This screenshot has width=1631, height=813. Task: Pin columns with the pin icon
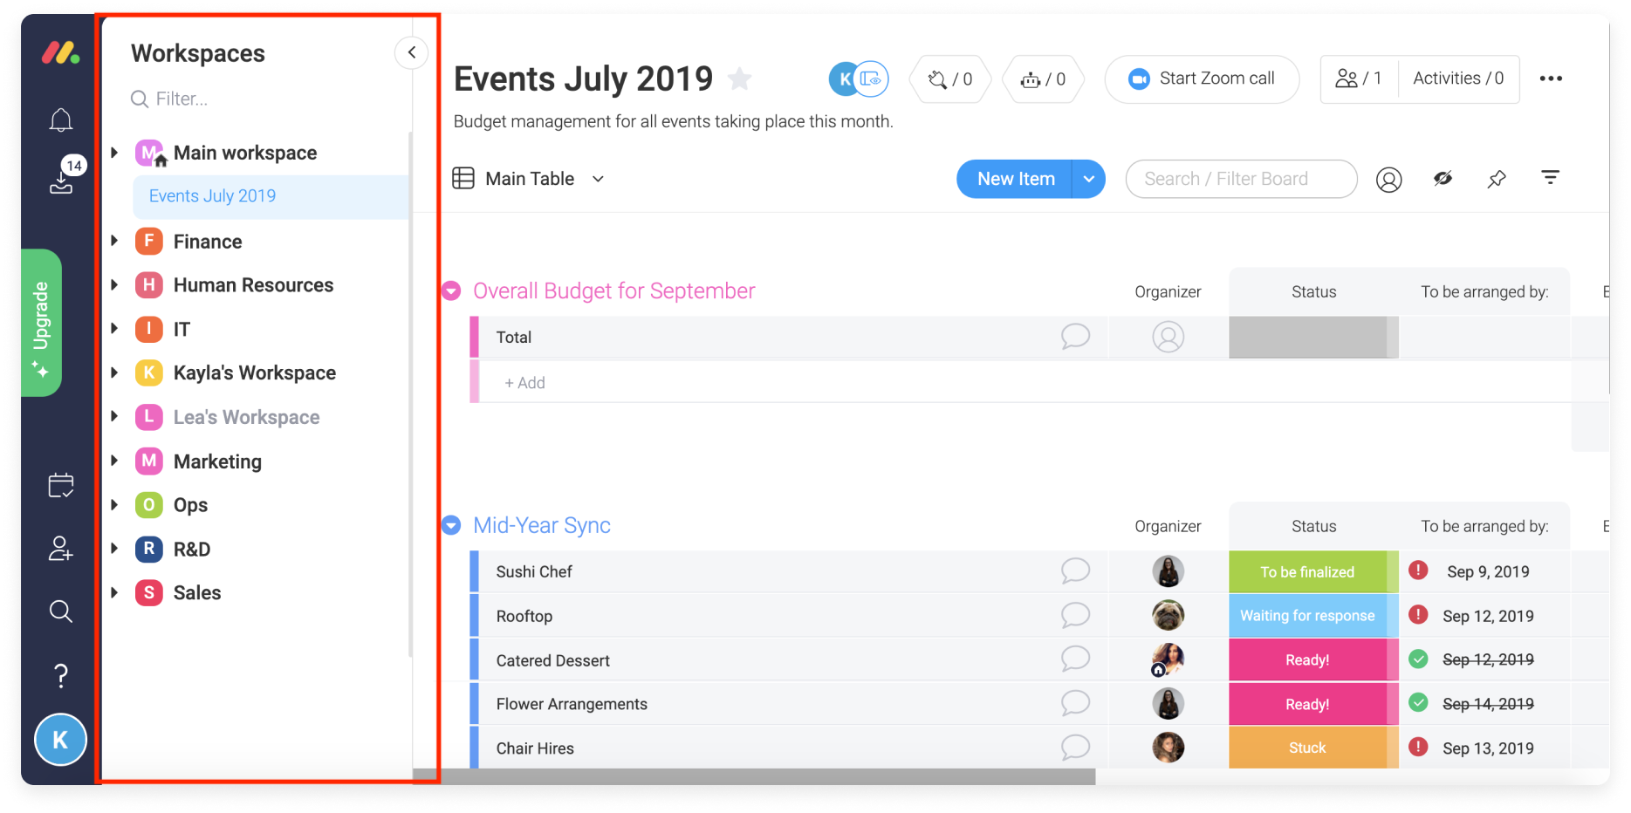tap(1497, 179)
